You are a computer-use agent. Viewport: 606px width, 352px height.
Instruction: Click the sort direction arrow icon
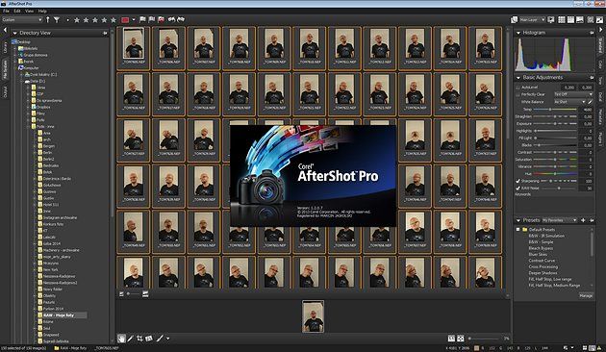[x=48, y=19]
